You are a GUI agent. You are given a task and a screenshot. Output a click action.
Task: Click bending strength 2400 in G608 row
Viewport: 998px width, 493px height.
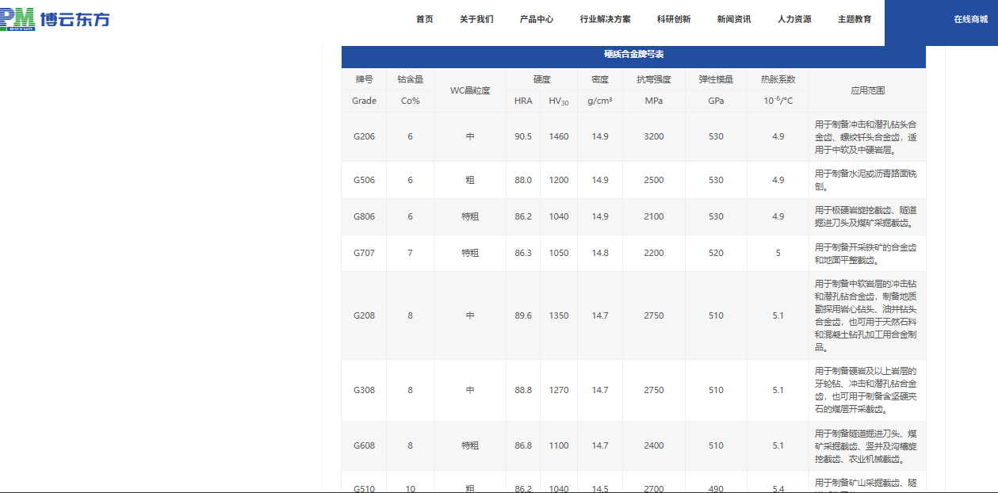point(654,445)
